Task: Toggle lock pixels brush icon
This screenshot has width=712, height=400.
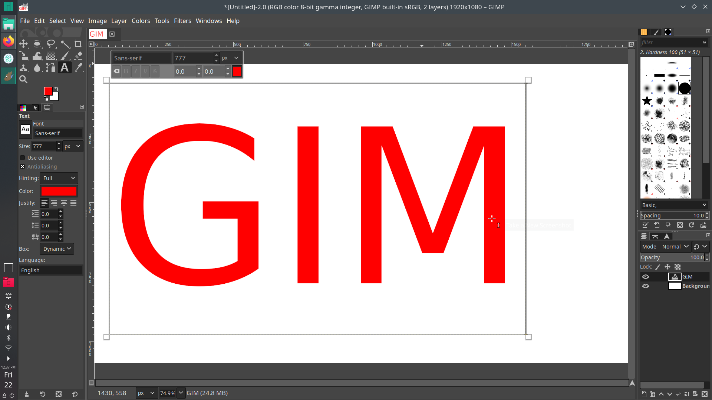Action: [x=658, y=267]
